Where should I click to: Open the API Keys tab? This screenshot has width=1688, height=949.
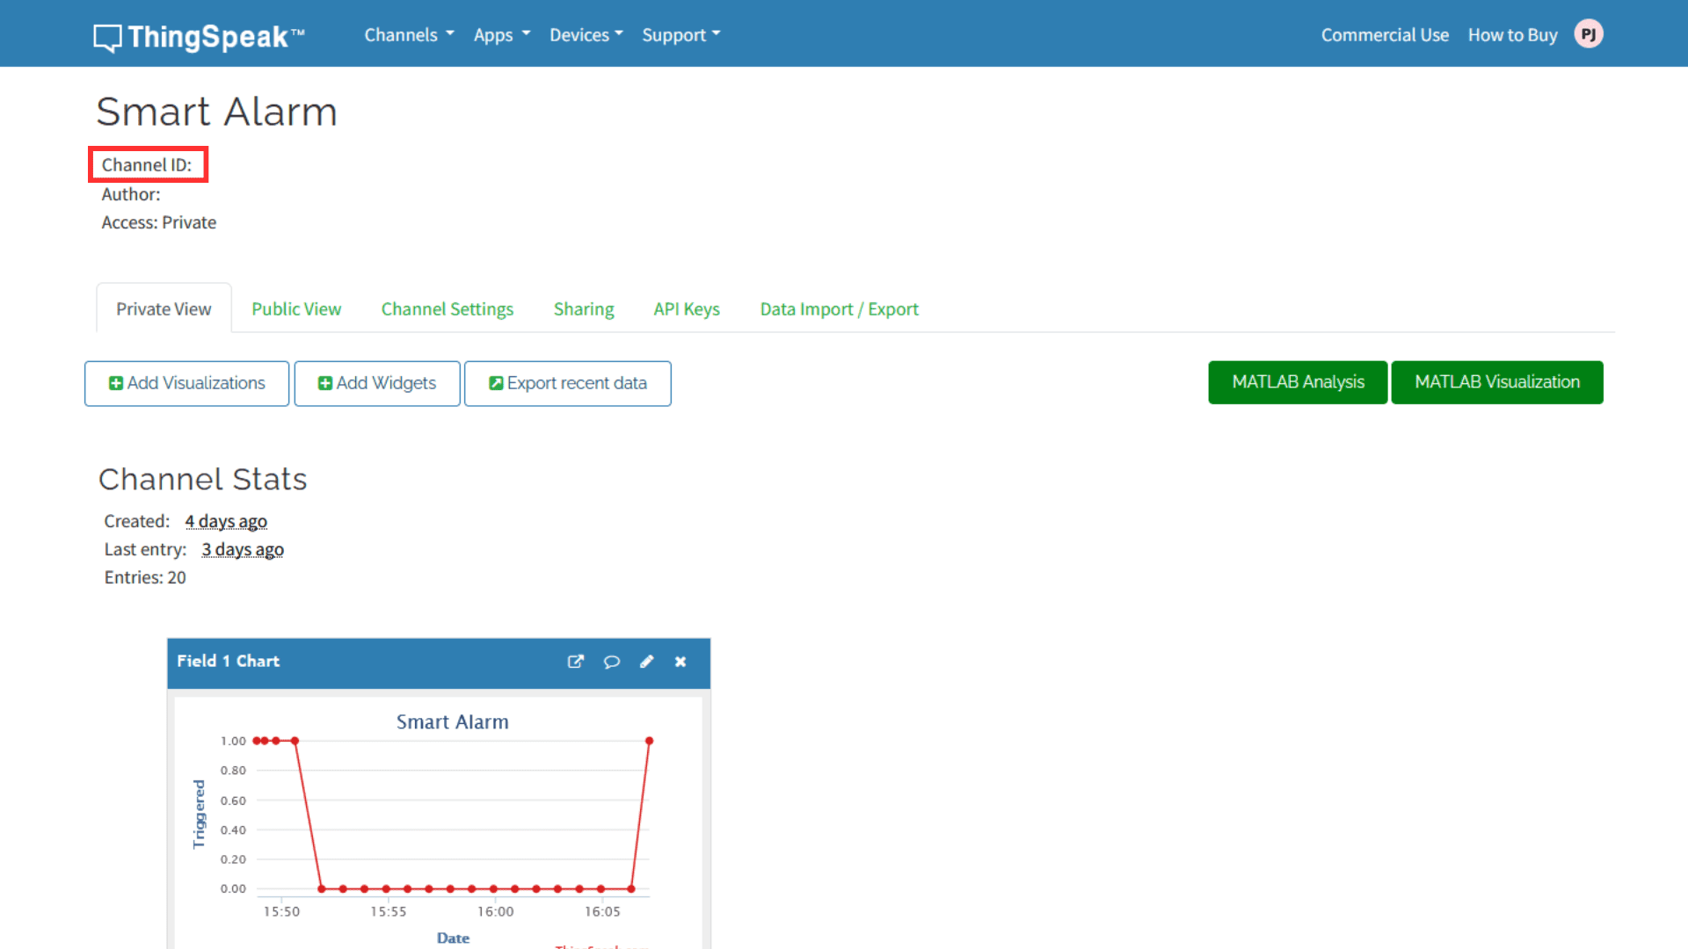click(x=687, y=308)
